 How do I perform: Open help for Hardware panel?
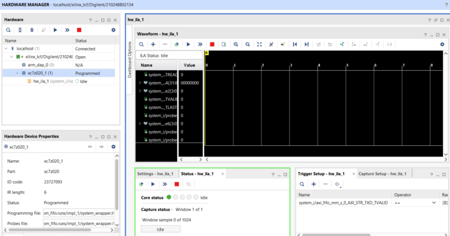(90, 20)
